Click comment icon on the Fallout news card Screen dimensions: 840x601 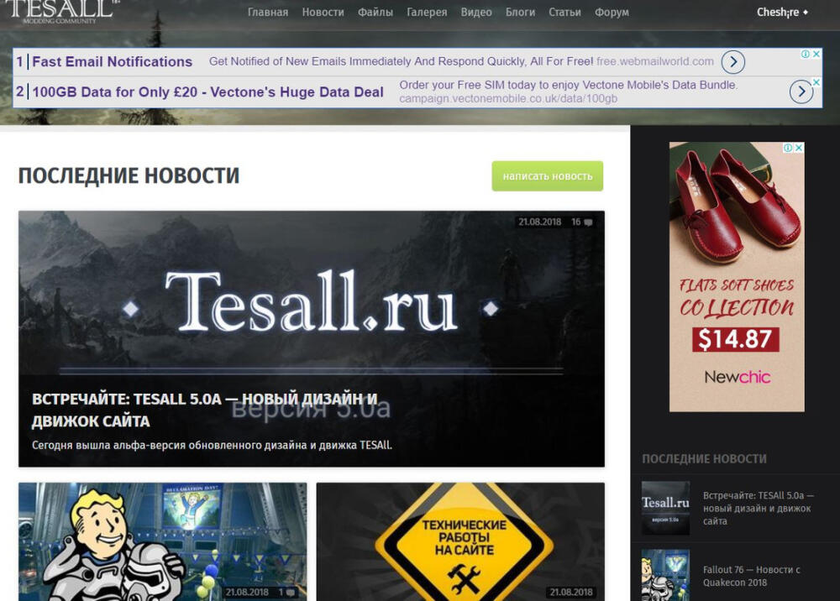click(x=291, y=593)
